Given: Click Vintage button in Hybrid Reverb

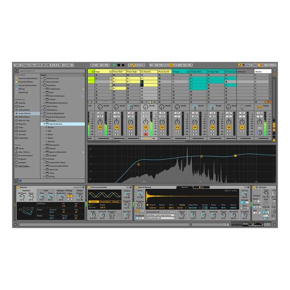Looking at the screenshot, I should 245,202.
